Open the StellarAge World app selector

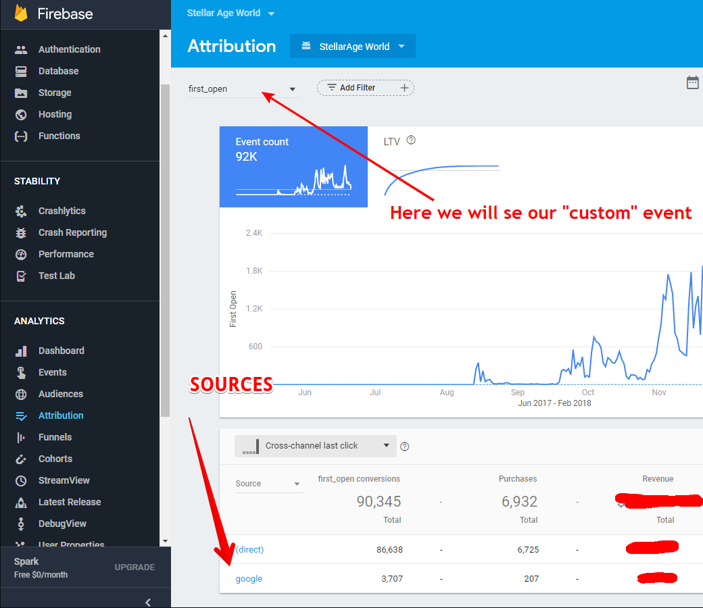point(353,46)
